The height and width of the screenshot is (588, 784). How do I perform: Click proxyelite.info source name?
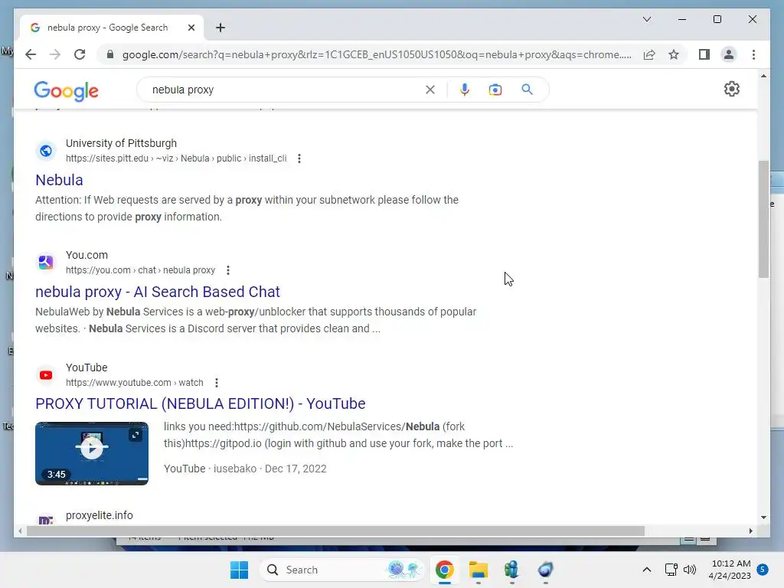pyautogui.click(x=99, y=515)
